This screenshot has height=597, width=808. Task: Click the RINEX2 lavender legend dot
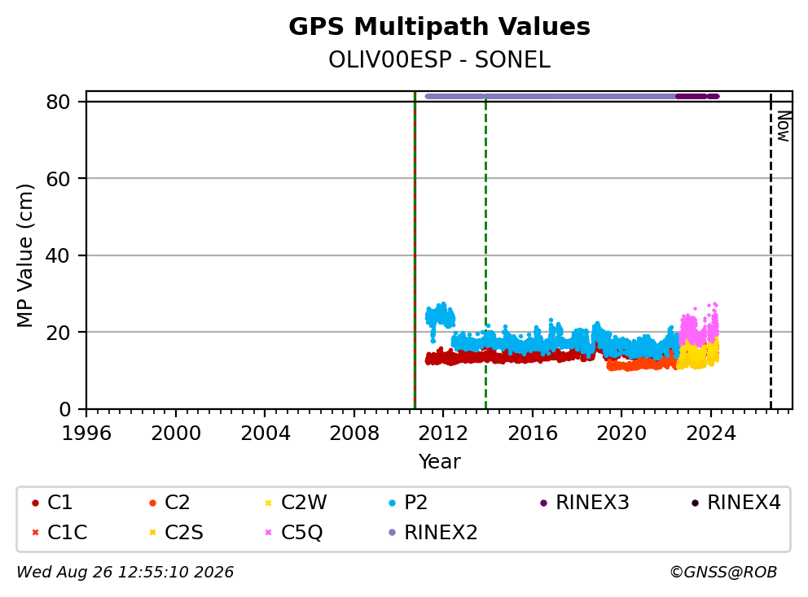pos(392,532)
